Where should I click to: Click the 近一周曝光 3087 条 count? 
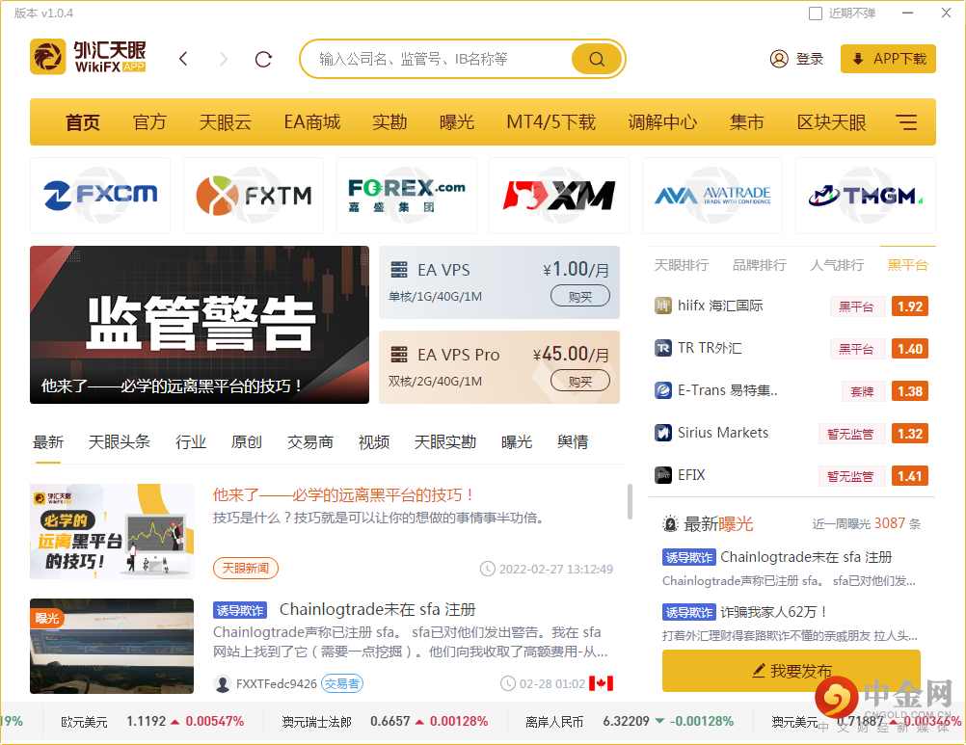coord(866,524)
